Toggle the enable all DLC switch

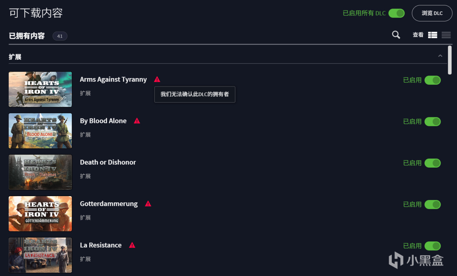coord(396,13)
